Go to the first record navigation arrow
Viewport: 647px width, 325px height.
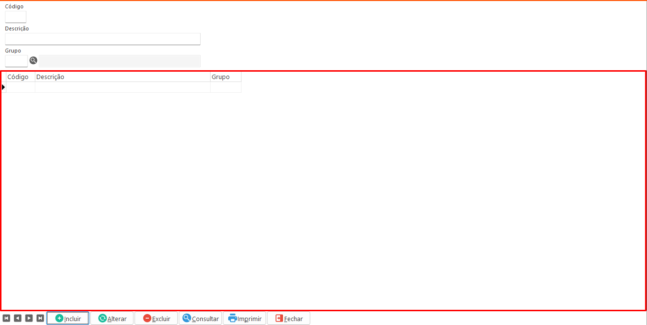coord(6,318)
